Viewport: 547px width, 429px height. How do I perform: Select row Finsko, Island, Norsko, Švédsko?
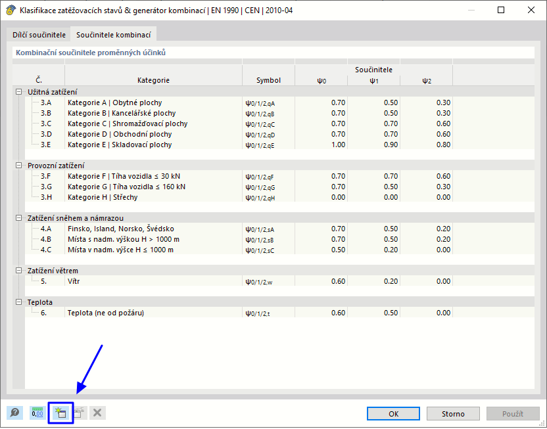point(280,229)
